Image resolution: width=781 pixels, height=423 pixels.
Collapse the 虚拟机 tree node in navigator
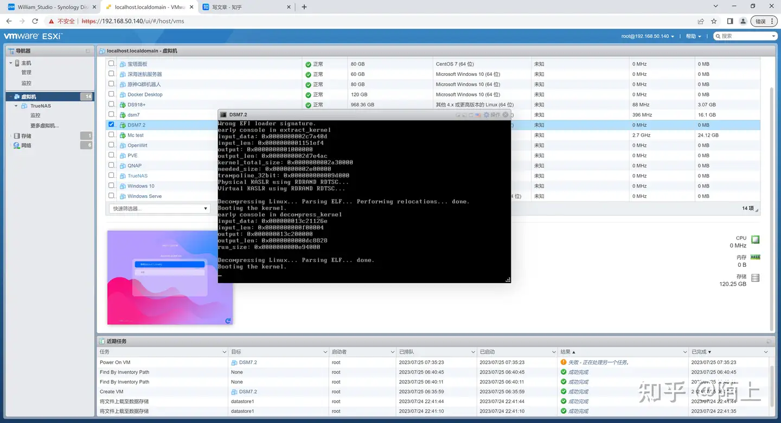(10, 97)
